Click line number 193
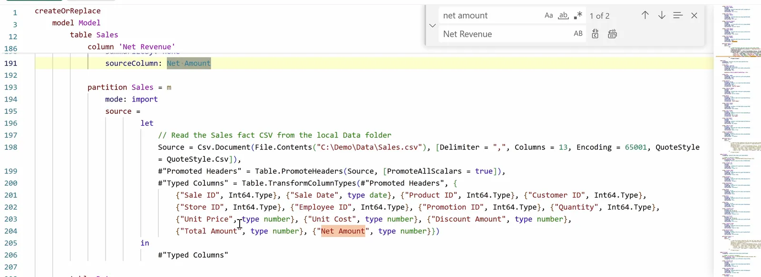The height and width of the screenshot is (277, 761). (10, 87)
